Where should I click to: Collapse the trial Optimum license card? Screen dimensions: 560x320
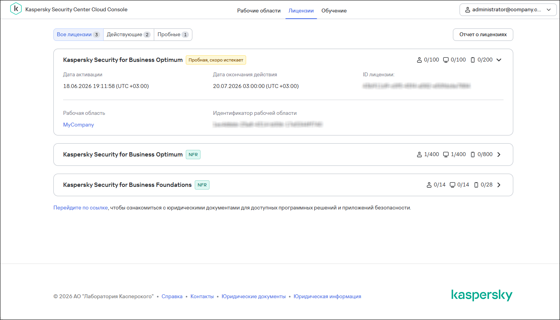(x=499, y=60)
